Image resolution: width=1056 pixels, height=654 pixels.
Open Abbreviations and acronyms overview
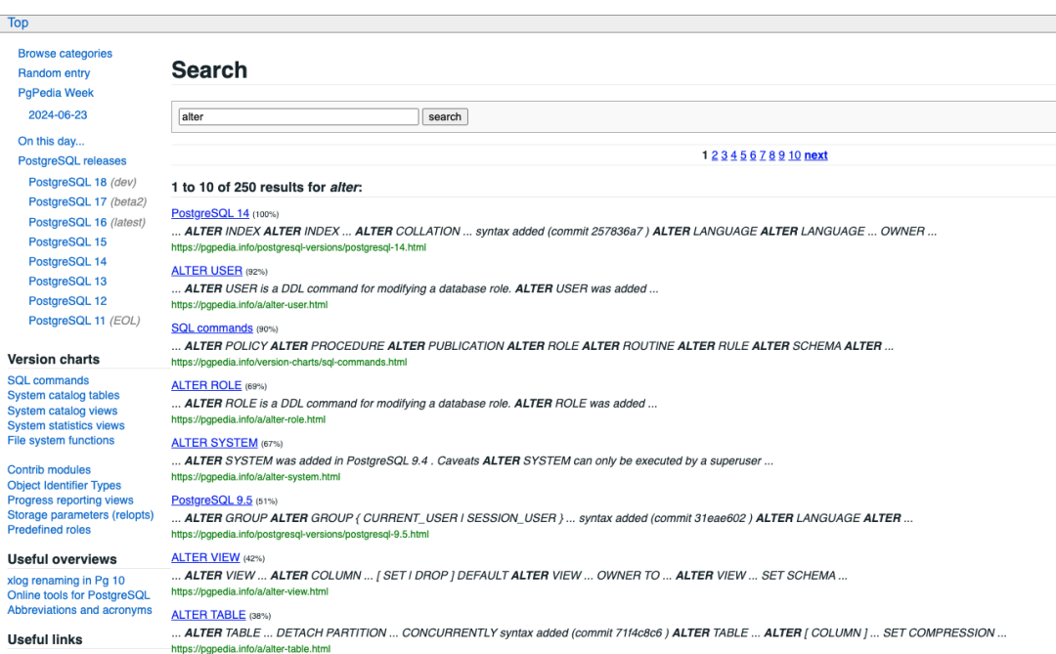[79, 610]
